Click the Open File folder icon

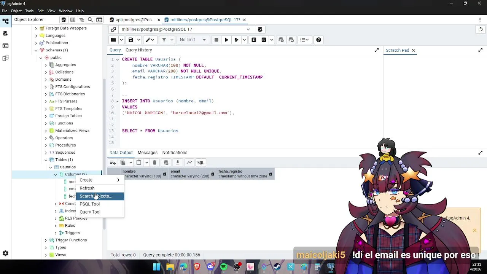coord(113,40)
